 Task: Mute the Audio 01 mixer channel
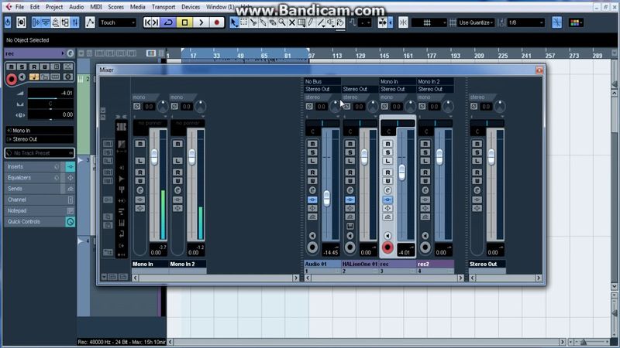click(x=312, y=144)
